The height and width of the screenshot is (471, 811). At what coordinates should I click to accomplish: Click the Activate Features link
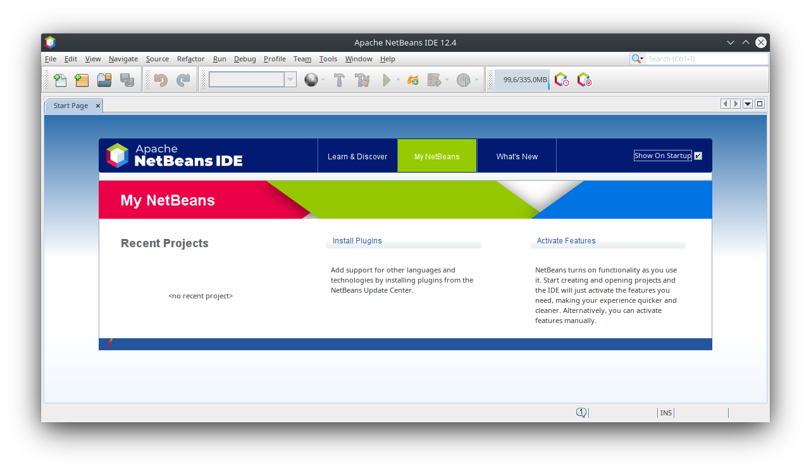pos(566,241)
